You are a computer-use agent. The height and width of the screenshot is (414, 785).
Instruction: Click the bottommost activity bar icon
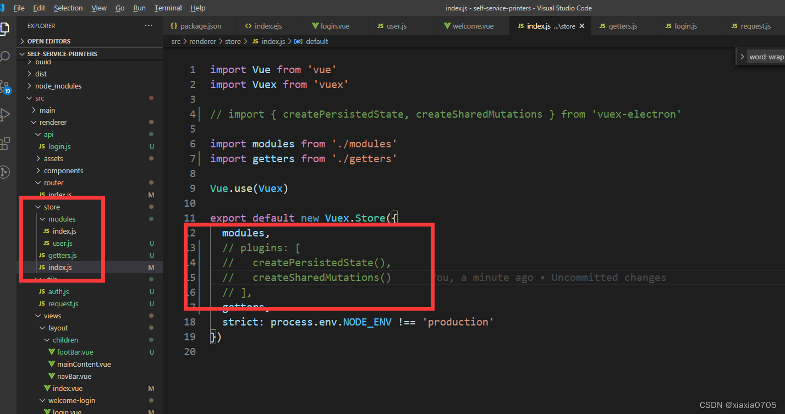[x=7, y=172]
